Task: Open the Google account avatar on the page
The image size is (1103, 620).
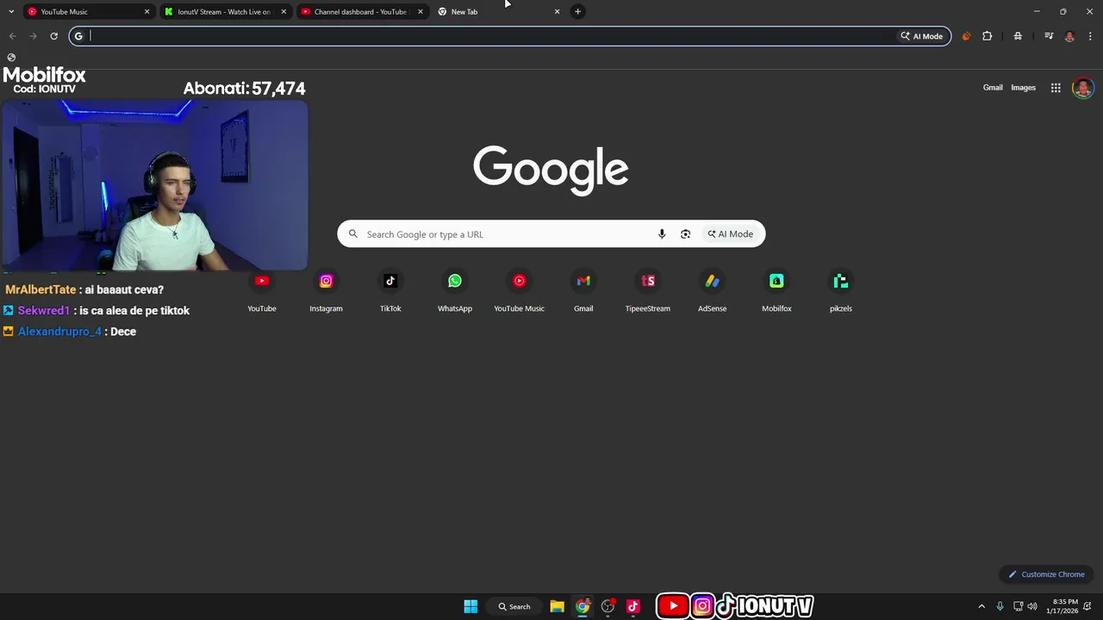Action: [x=1083, y=88]
